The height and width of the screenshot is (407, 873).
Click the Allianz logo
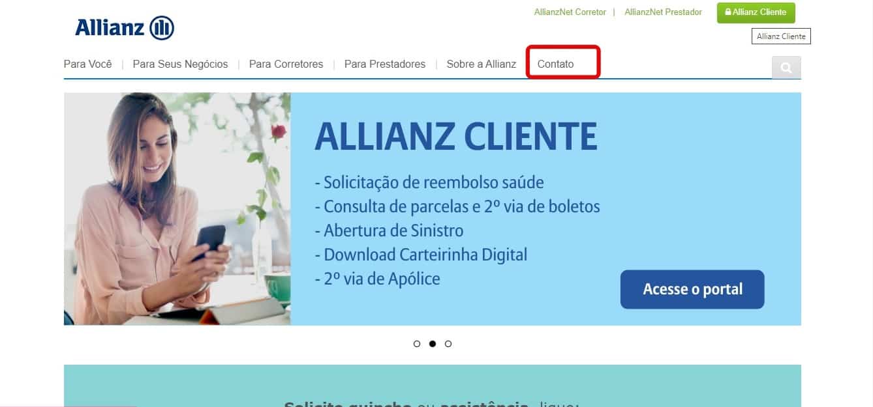[125, 28]
